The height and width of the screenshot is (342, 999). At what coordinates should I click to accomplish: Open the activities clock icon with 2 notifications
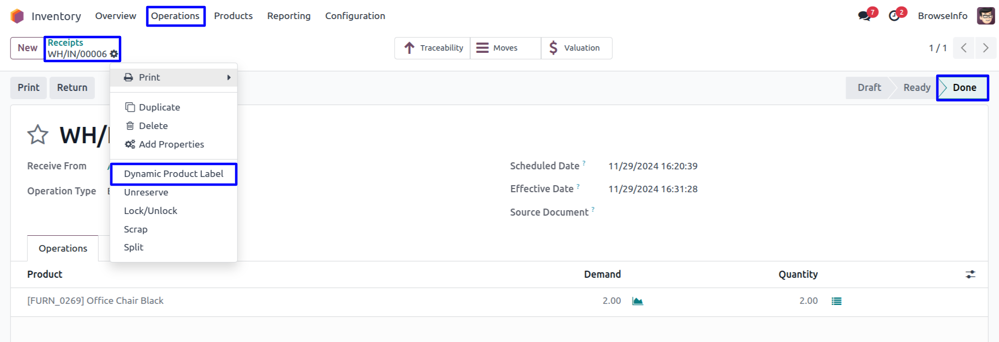coord(894,16)
